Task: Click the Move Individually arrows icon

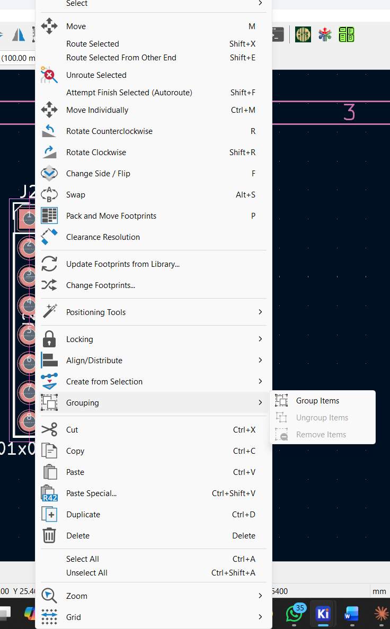Action: click(x=49, y=110)
